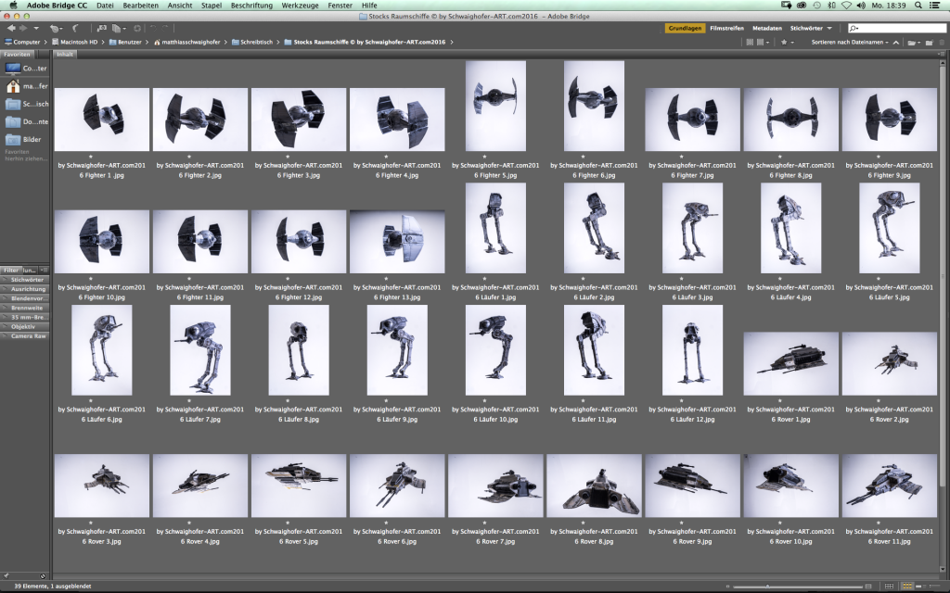Click the get photos from camera icon
950x593 pixels.
pos(102,28)
